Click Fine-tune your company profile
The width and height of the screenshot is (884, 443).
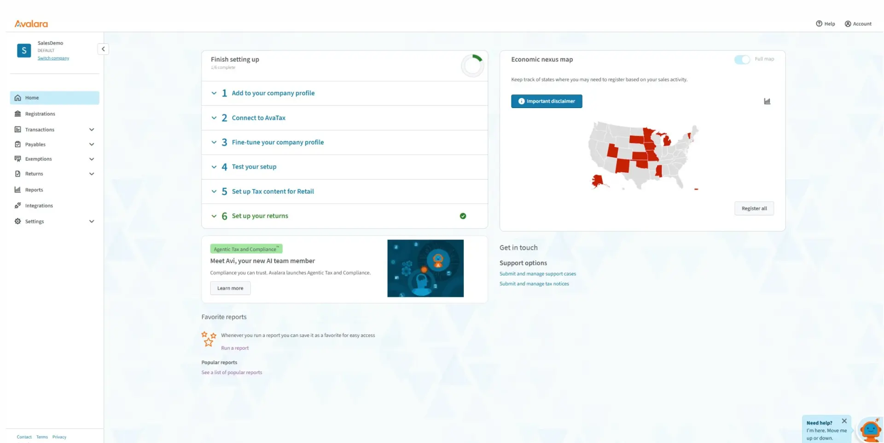pos(278,142)
